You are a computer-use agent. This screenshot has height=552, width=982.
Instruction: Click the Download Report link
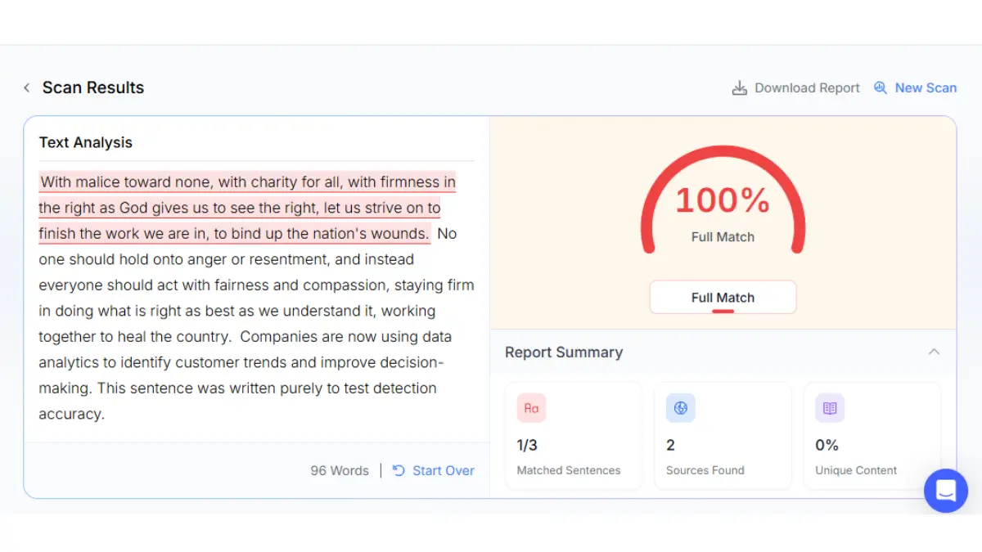[807, 88]
